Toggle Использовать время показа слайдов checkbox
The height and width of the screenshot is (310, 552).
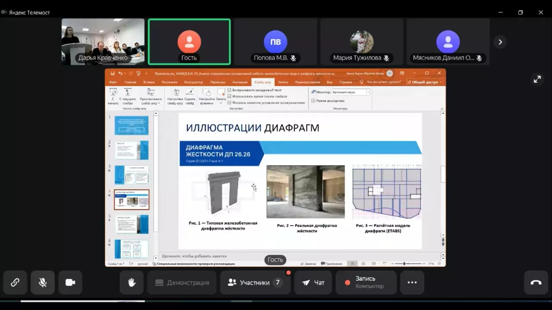coord(229,96)
